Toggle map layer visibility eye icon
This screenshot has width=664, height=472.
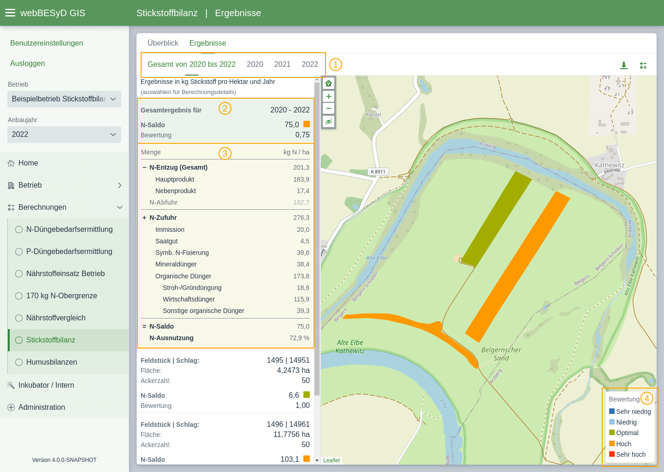pos(328,122)
